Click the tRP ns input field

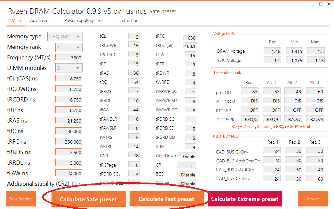point(69,110)
